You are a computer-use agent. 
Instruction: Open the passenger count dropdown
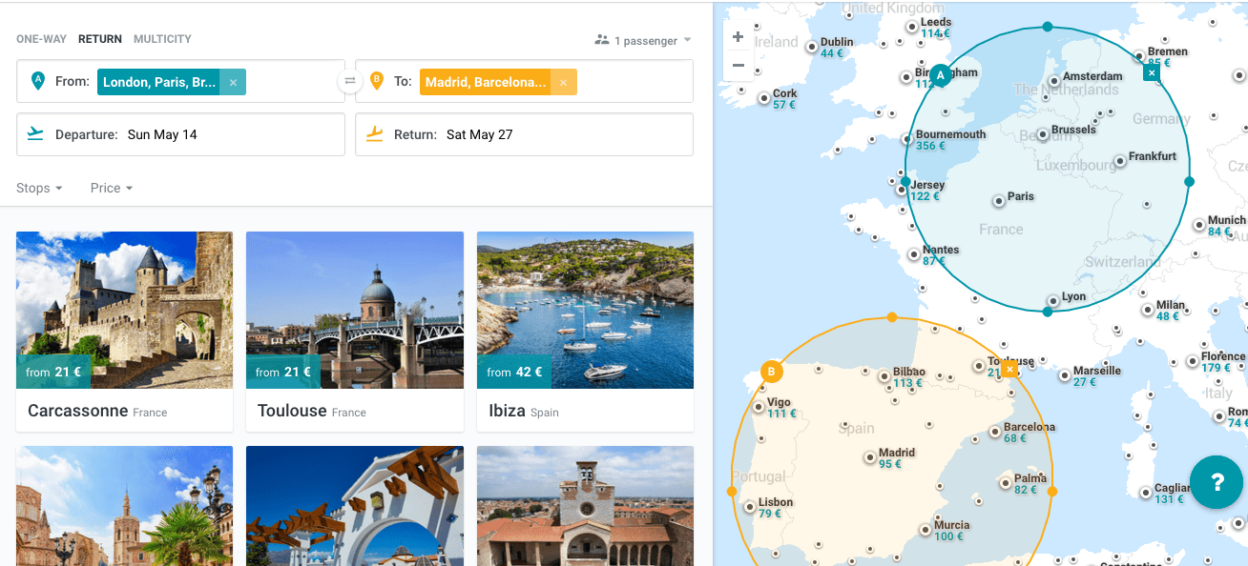pos(643,41)
